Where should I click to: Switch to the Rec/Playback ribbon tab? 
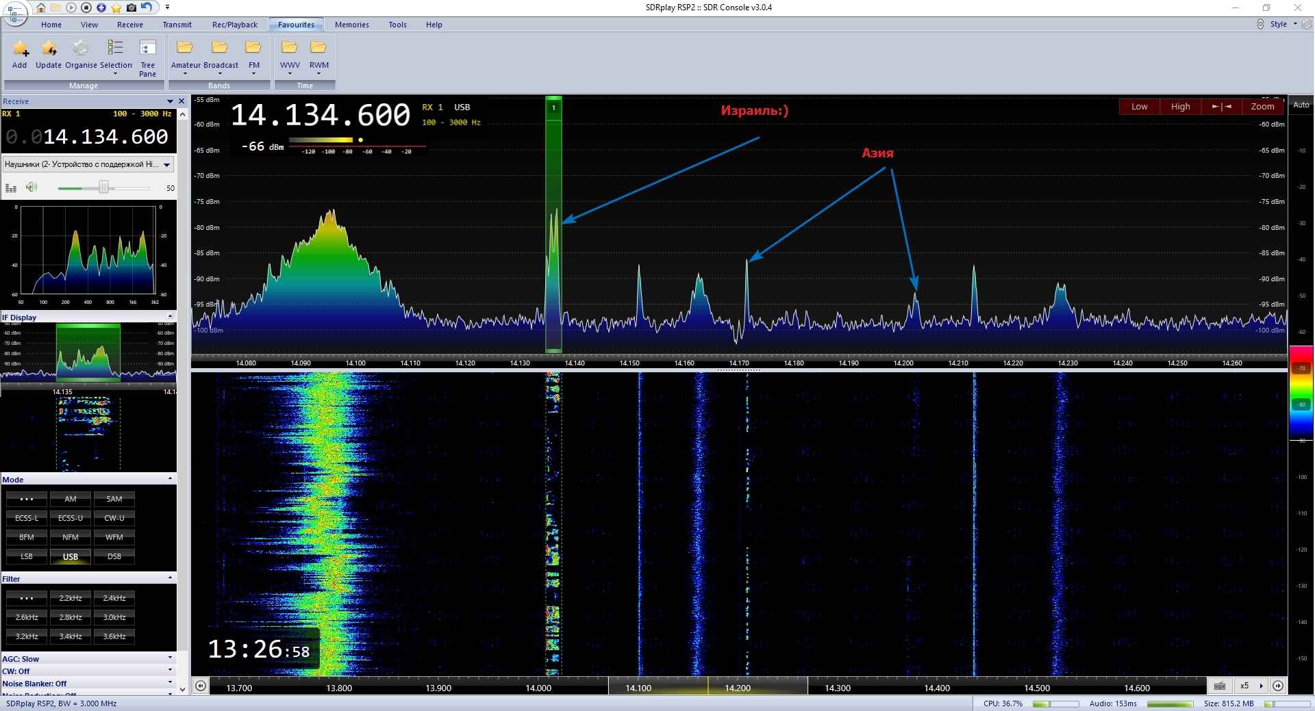(235, 25)
